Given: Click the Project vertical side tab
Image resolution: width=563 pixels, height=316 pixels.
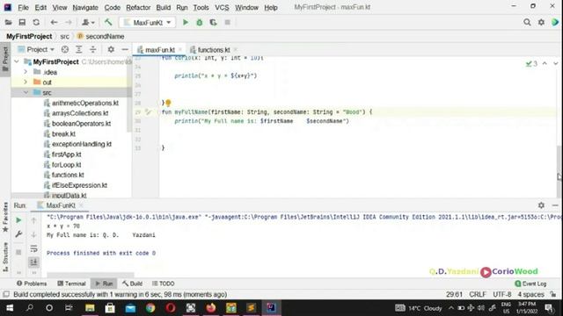Looking at the screenshot, I should pyautogui.click(x=5, y=59).
